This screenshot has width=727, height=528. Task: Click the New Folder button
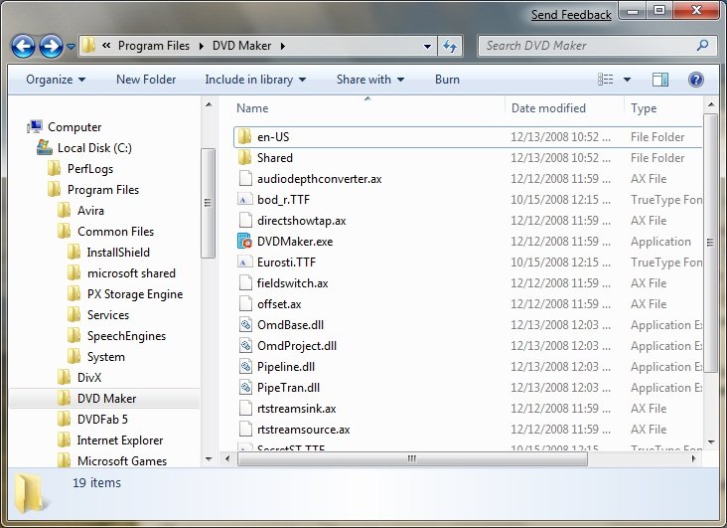click(146, 80)
